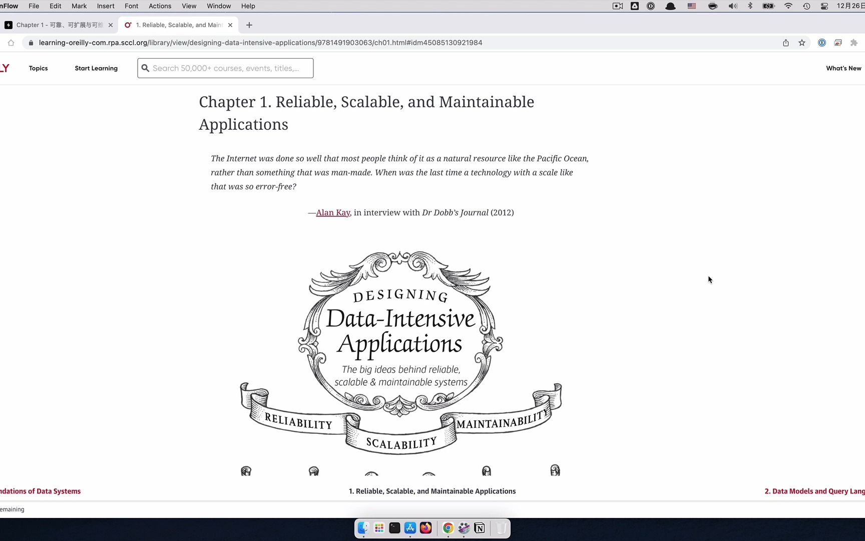Open Control Center
865x541 pixels.
[824, 6]
